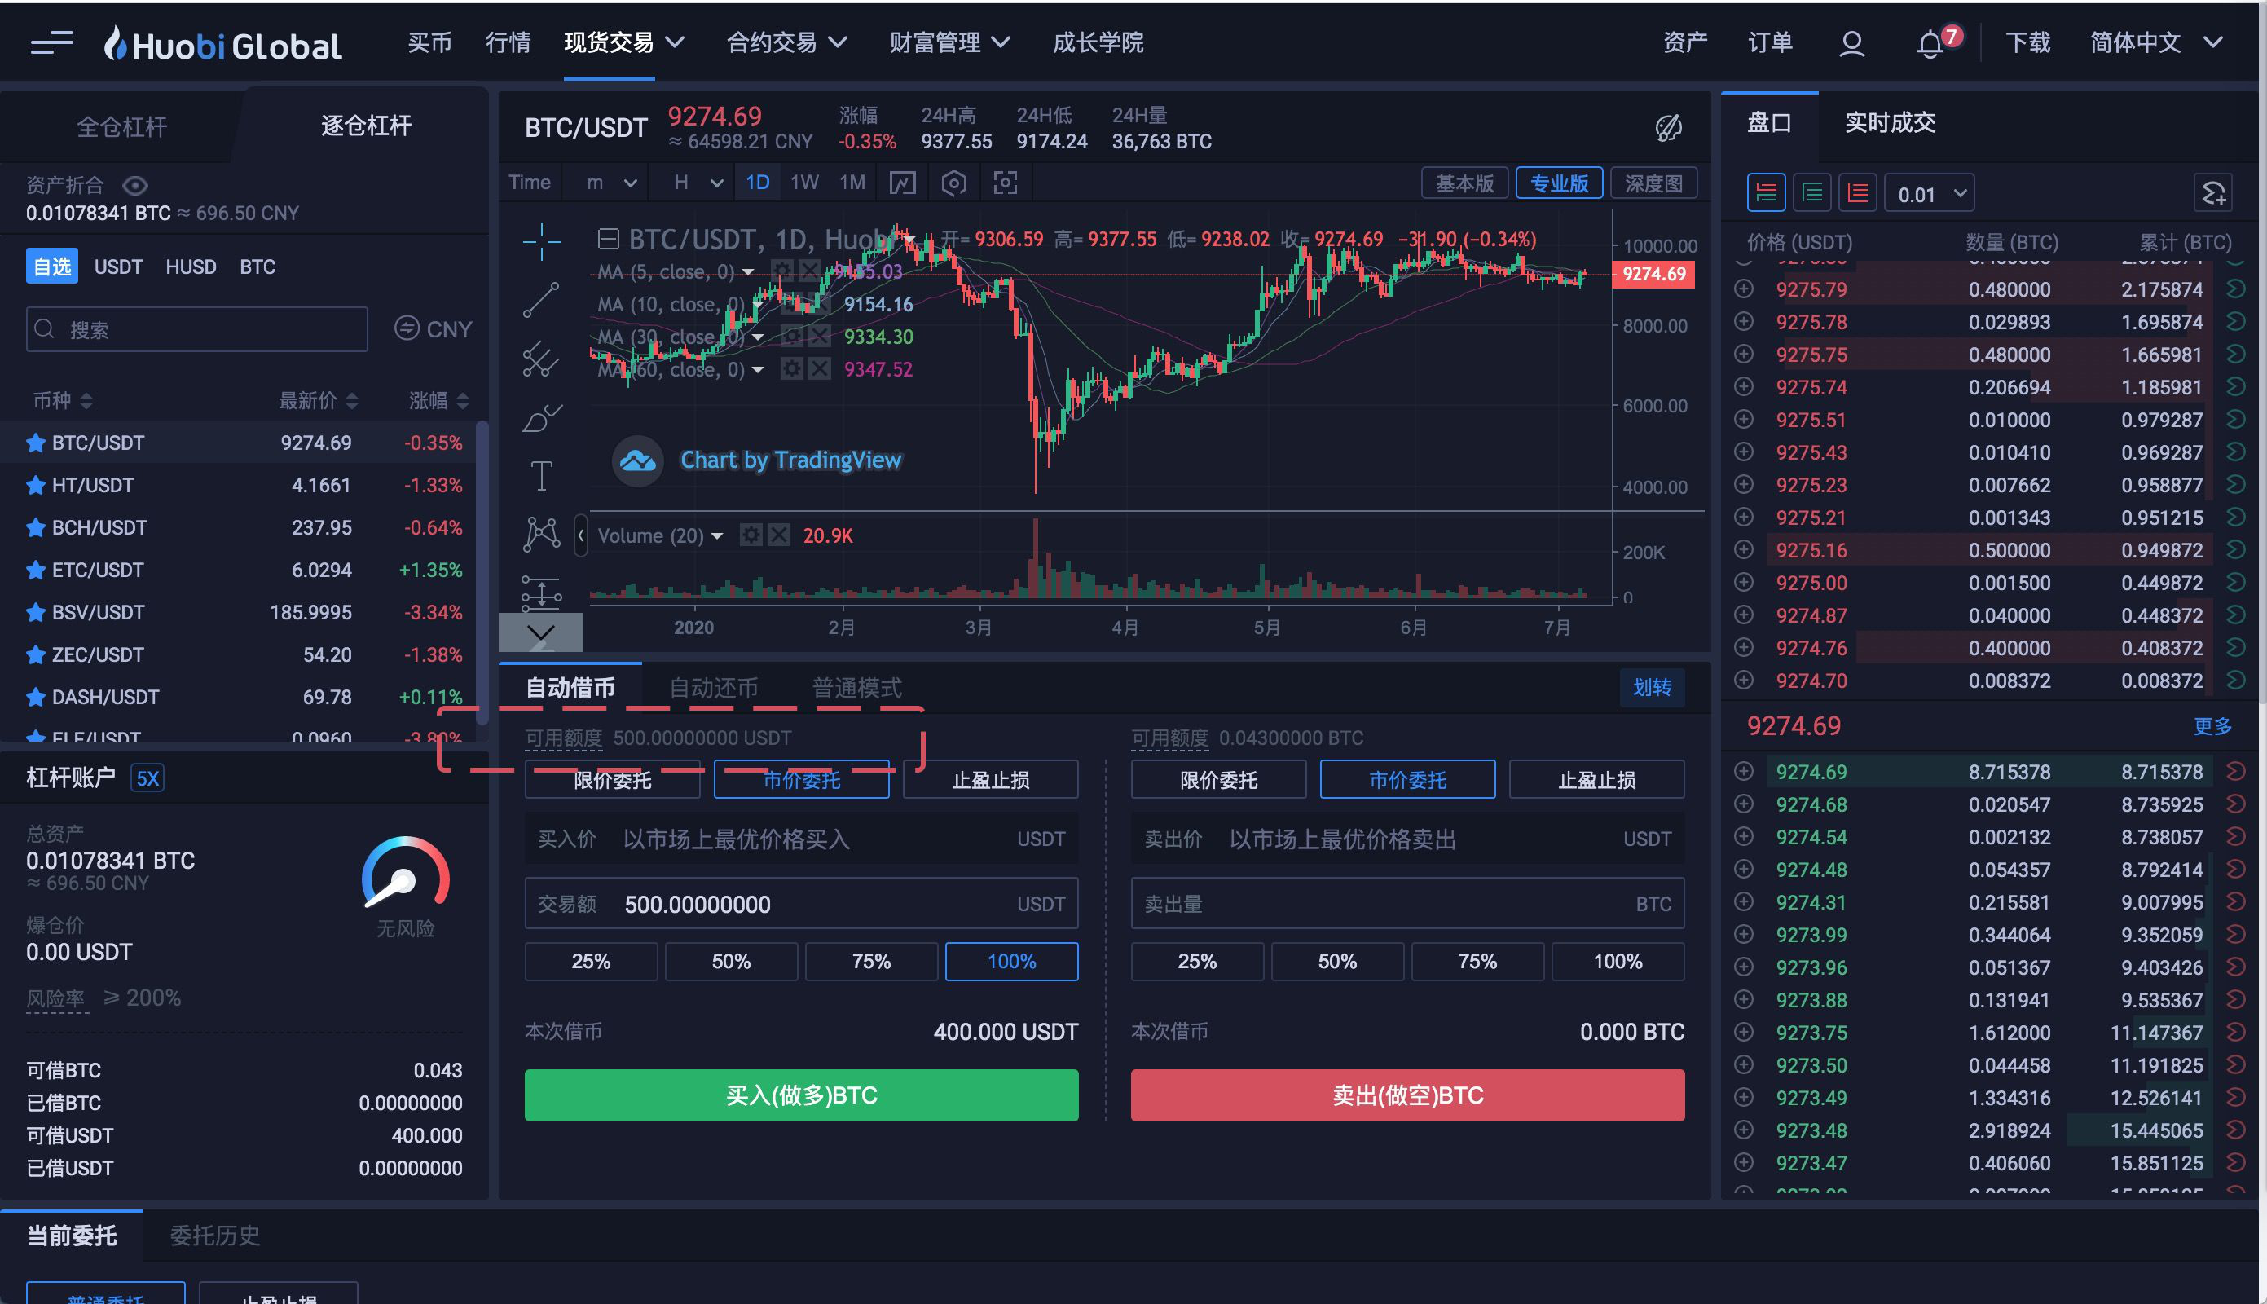This screenshot has width=2267, height=1304.
Task: Click the 5X leverage badge
Action: click(x=147, y=778)
